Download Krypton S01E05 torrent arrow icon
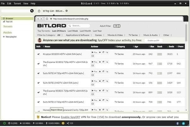Image resolution: width=190 pixels, height=127 pixels. coord(100,52)
